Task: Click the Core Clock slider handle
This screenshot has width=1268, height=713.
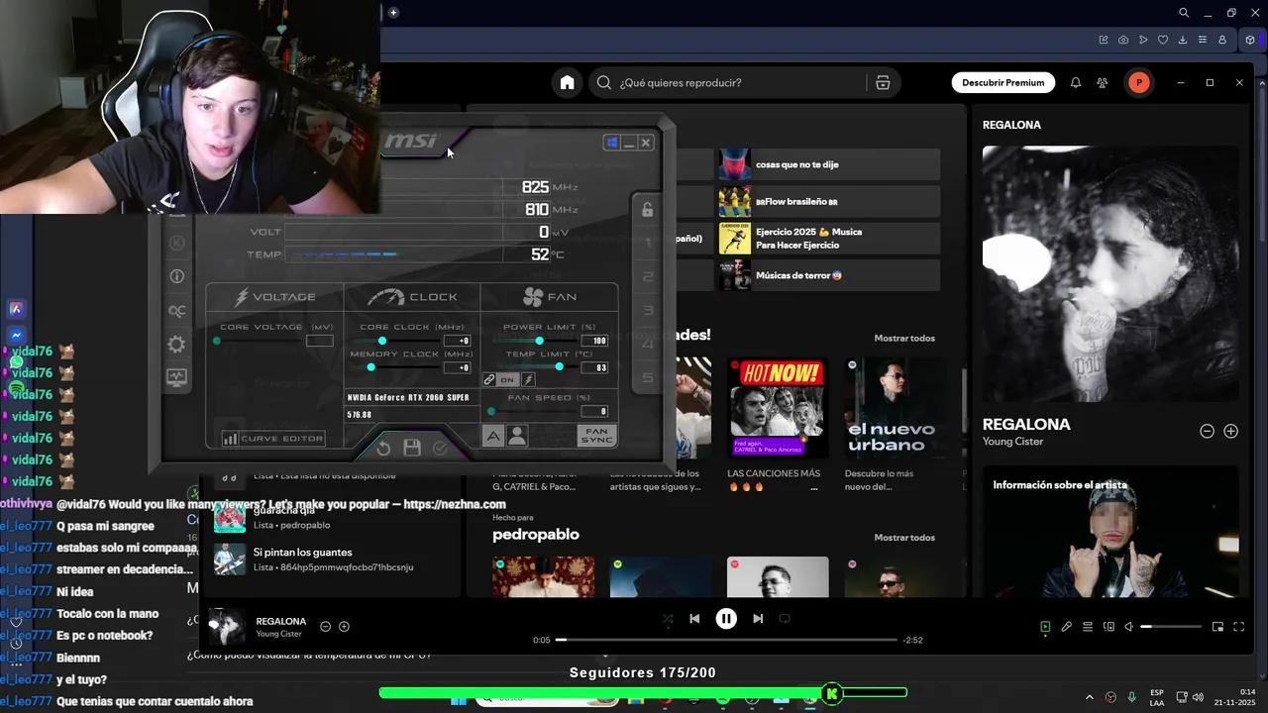Action: point(381,341)
